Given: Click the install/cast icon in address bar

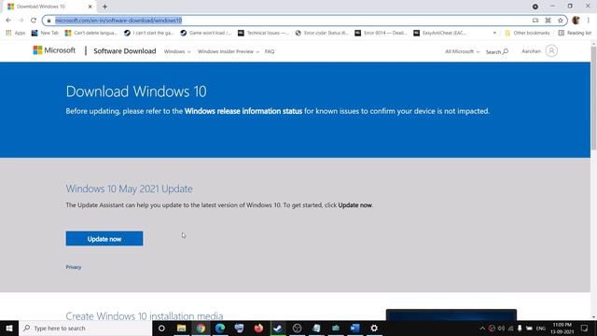Looking at the screenshot, I should click(535, 21).
